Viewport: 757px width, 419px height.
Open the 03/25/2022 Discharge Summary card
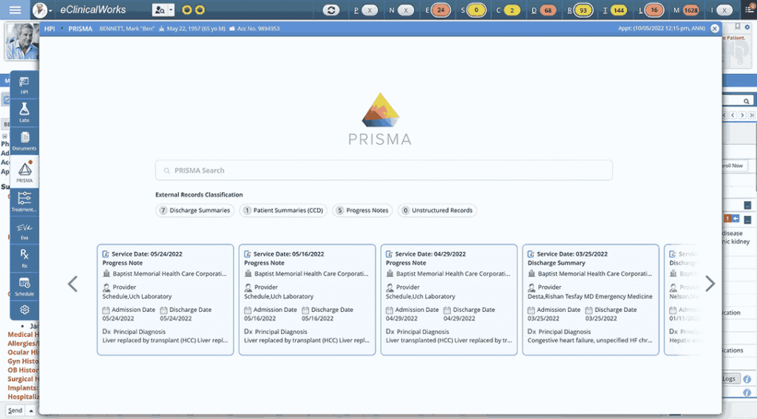coord(591,300)
